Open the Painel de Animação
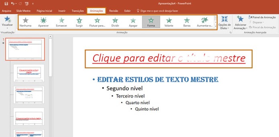Image resolution: width=279 pixels, height=137 pixels. click(262, 17)
